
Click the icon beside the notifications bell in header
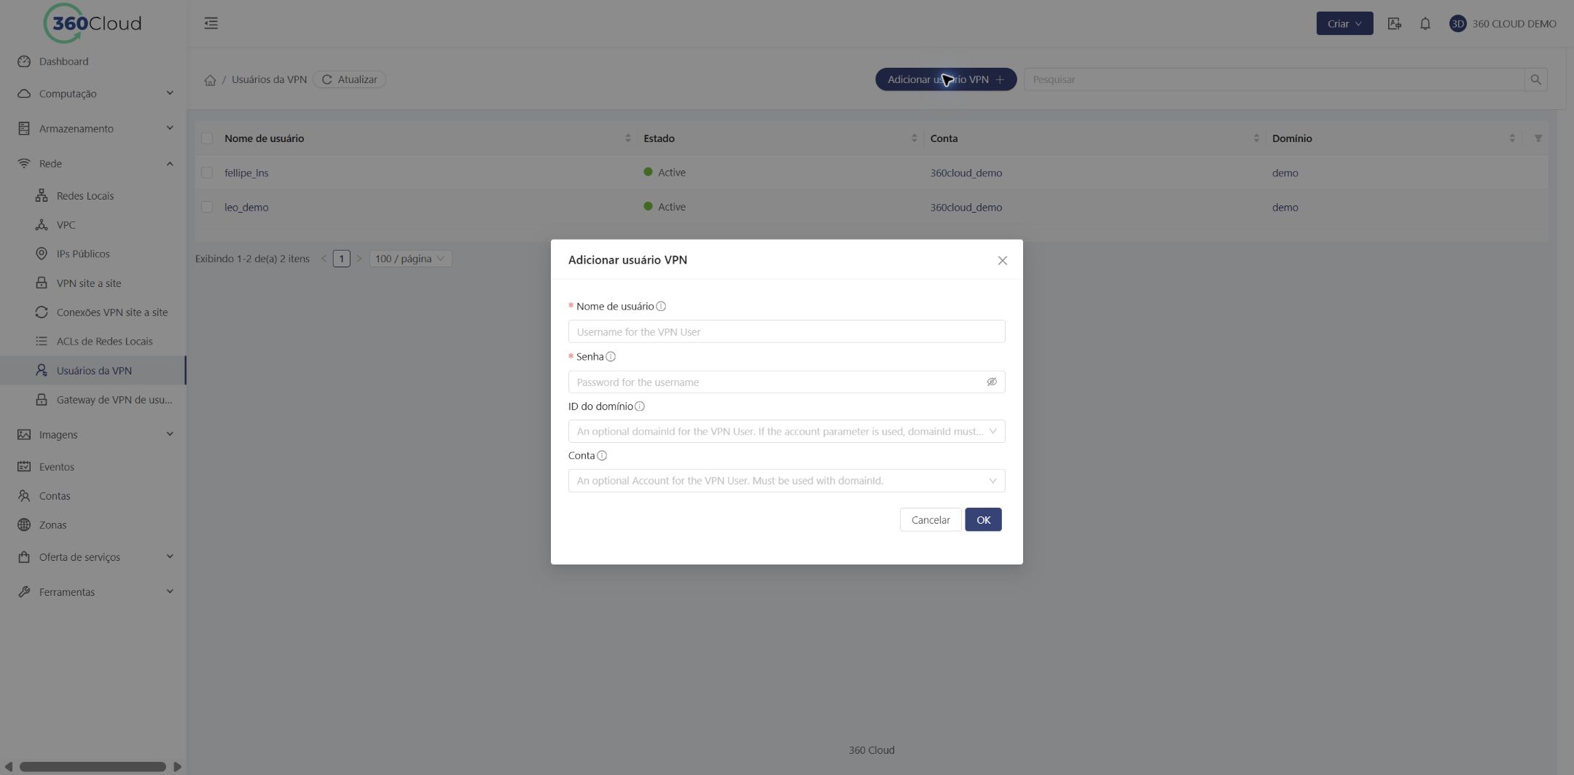[x=1394, y=23]
